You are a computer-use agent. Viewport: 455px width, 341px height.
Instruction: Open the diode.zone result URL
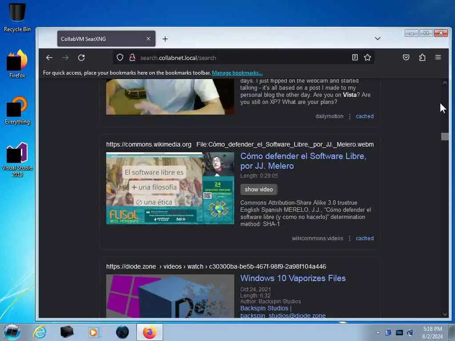(216, 266)
